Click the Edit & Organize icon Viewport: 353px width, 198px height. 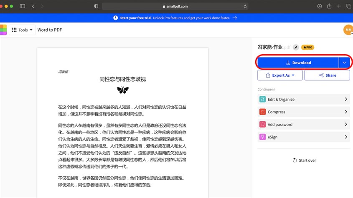coord(262,99)
